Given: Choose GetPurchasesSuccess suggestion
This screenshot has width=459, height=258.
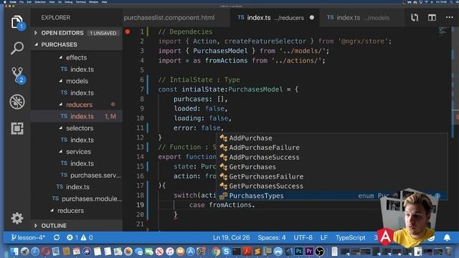Looking at the screenshot, I should [x=331, y=186].
